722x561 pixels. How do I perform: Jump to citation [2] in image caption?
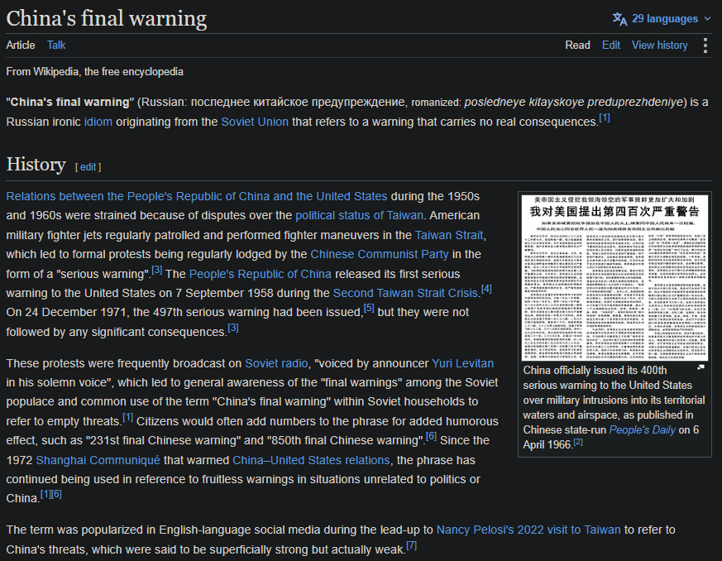(578, 442)
